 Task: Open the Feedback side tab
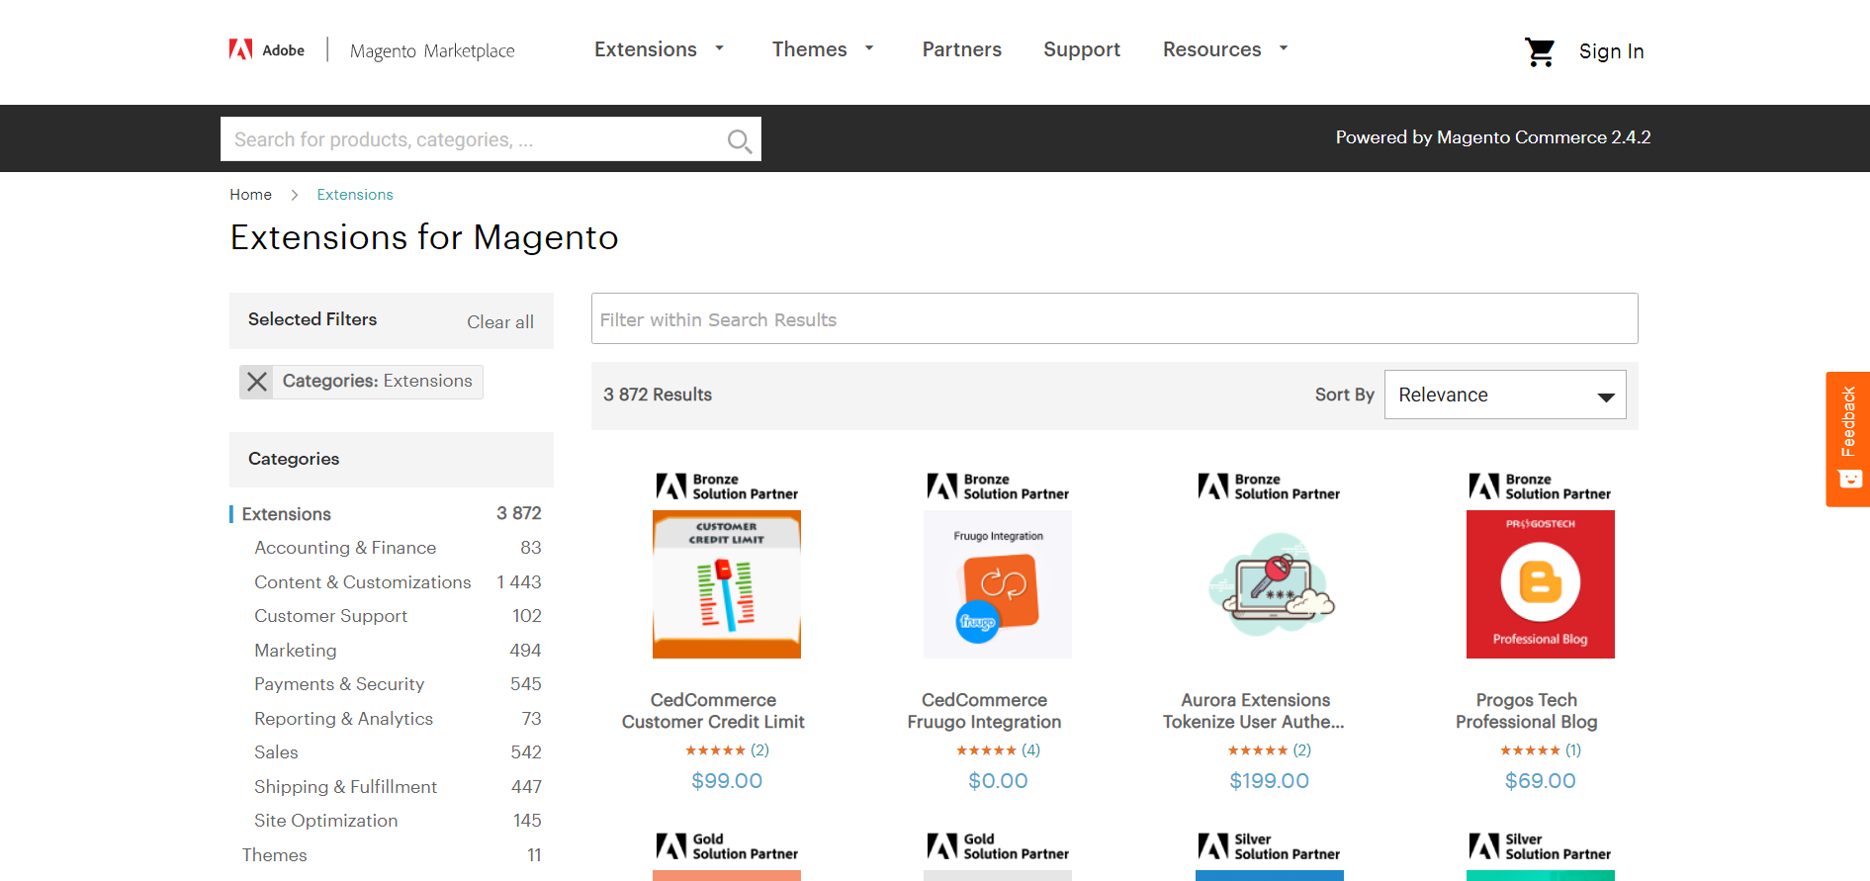(1847, 439)
